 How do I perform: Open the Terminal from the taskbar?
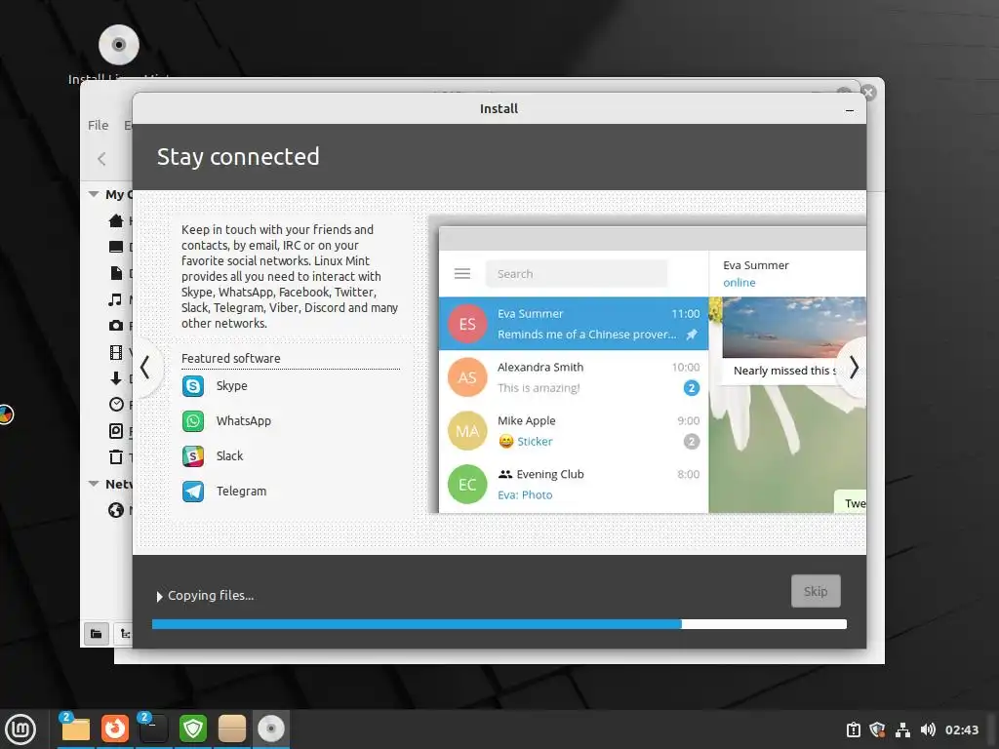(153, 729)
